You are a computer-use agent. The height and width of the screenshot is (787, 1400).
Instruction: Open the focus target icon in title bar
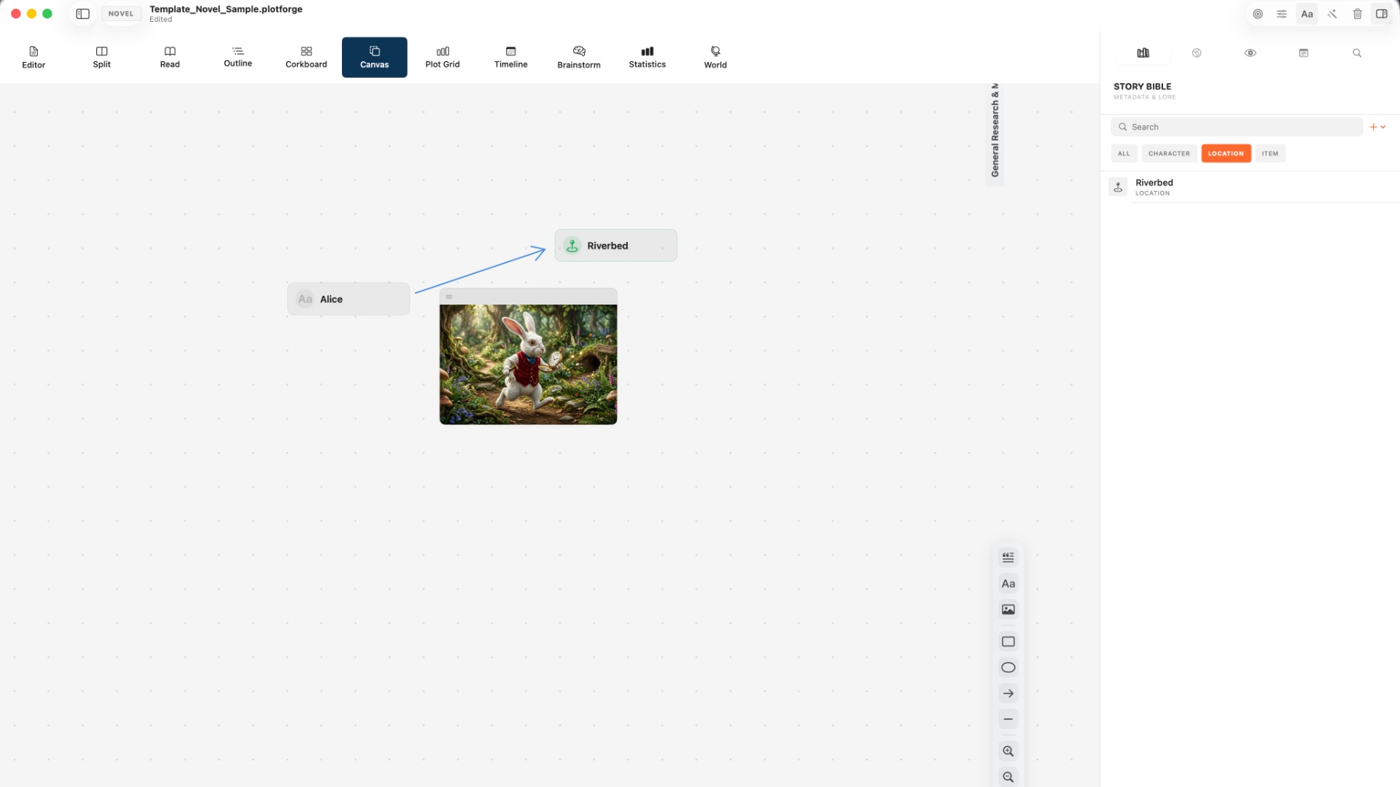tap(1258, 14)
